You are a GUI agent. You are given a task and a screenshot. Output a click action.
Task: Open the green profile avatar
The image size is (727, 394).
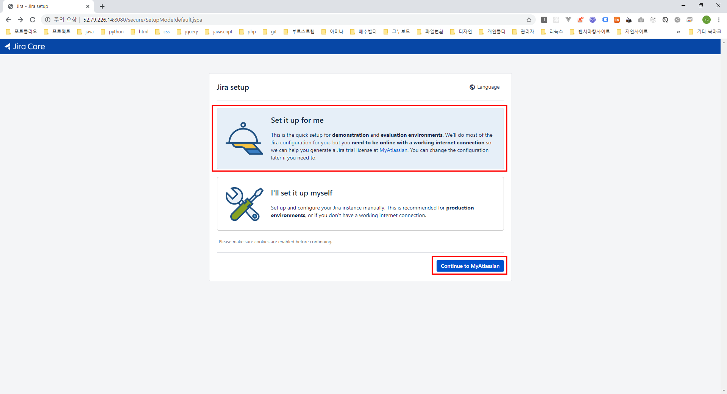click(707, 20)
